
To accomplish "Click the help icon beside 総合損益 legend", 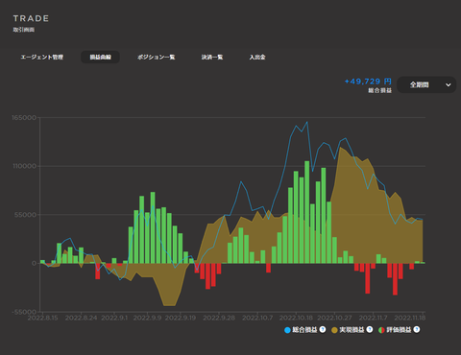I will coord(323,329).
